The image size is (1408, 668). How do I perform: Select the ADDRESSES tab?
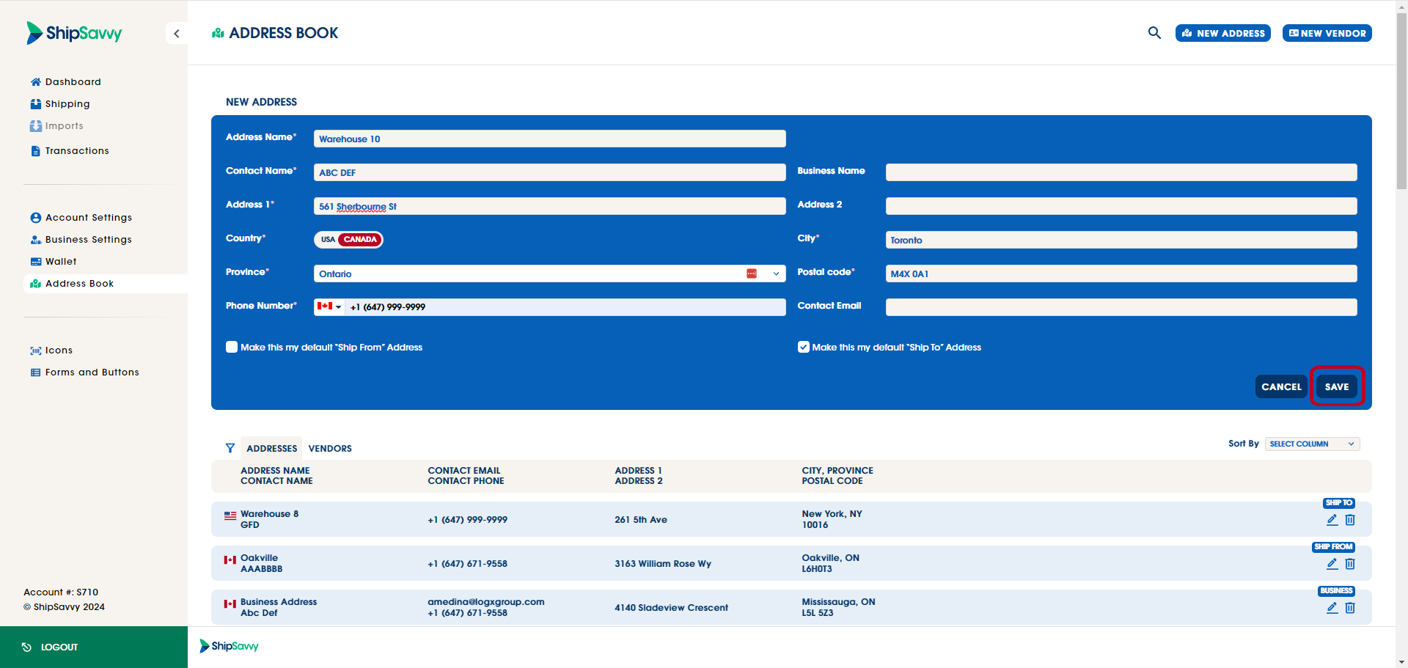(x=271, y=448)
